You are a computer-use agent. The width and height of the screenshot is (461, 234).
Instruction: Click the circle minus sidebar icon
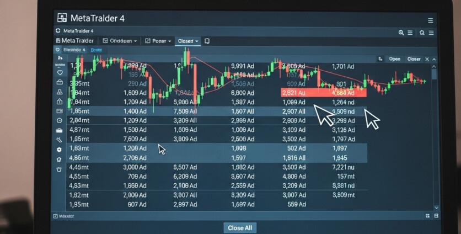60,121
